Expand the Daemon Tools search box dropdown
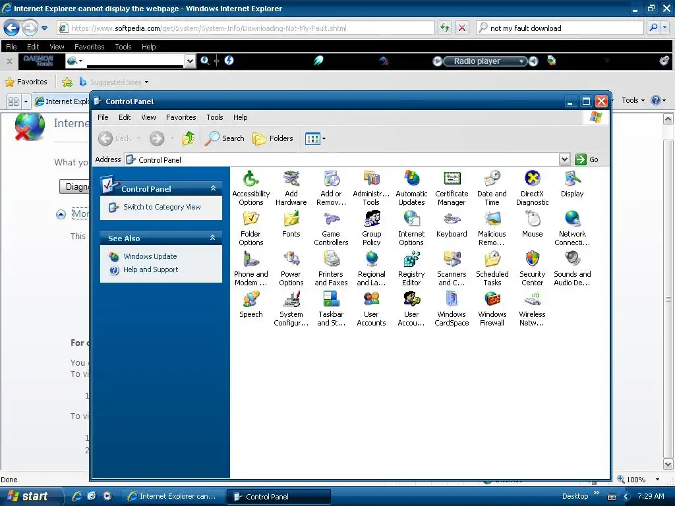 (190, 61)
